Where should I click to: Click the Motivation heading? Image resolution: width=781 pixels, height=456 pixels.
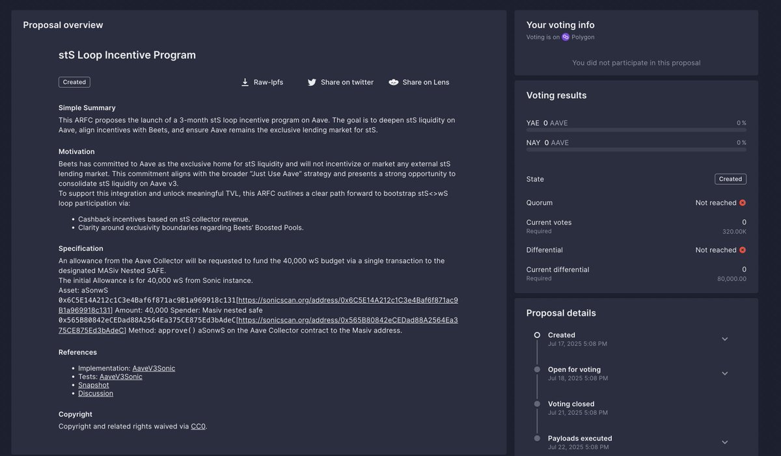coord(77,152)
